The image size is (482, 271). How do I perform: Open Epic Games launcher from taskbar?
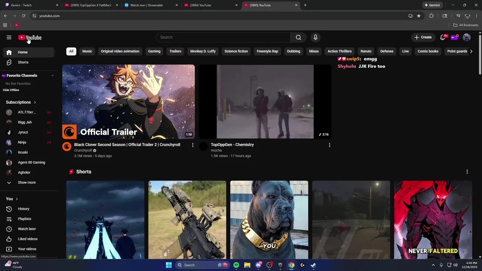point(280,265)
